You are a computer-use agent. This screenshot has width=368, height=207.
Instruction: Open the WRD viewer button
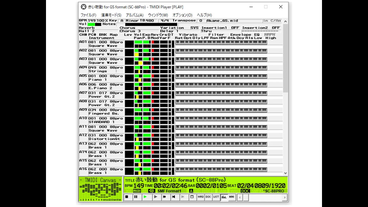[x=200, y=197]
